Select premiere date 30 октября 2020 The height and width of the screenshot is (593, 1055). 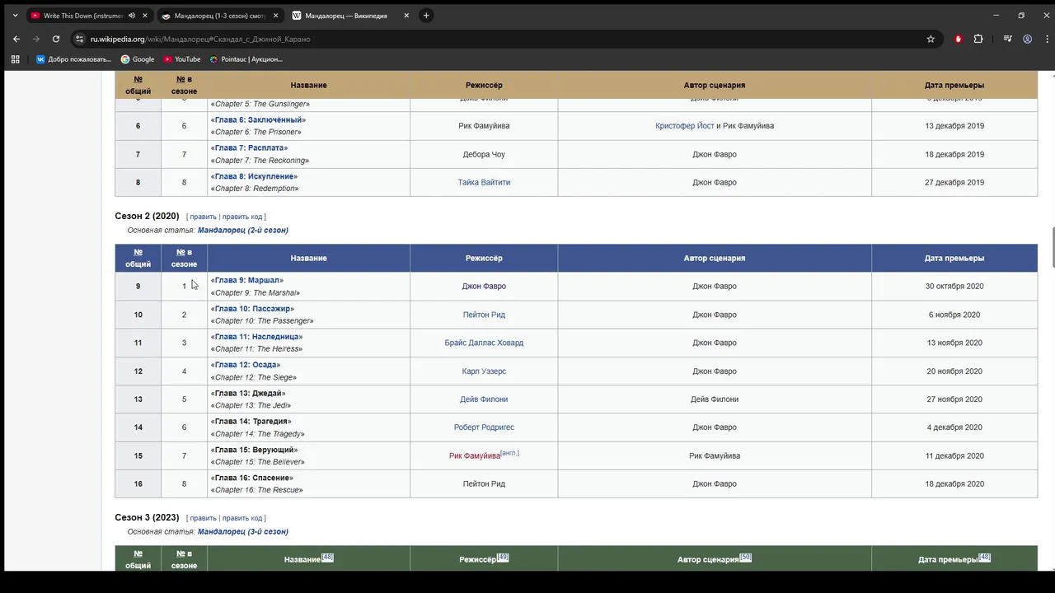coord(954,287)
